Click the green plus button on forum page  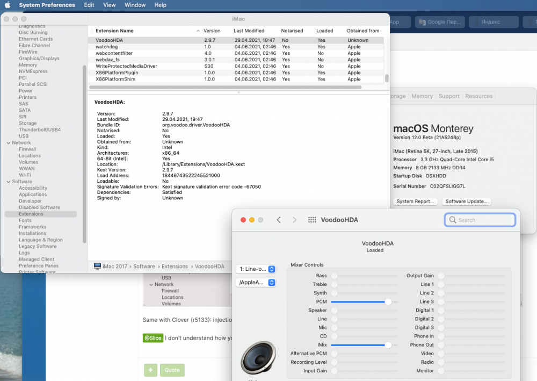coord(151,370)
